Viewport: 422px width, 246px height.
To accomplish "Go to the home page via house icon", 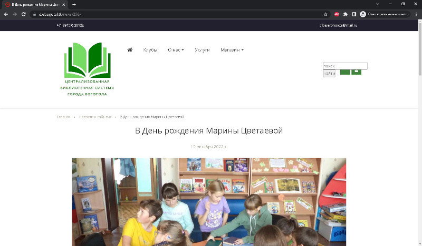I will coord(130,49).
